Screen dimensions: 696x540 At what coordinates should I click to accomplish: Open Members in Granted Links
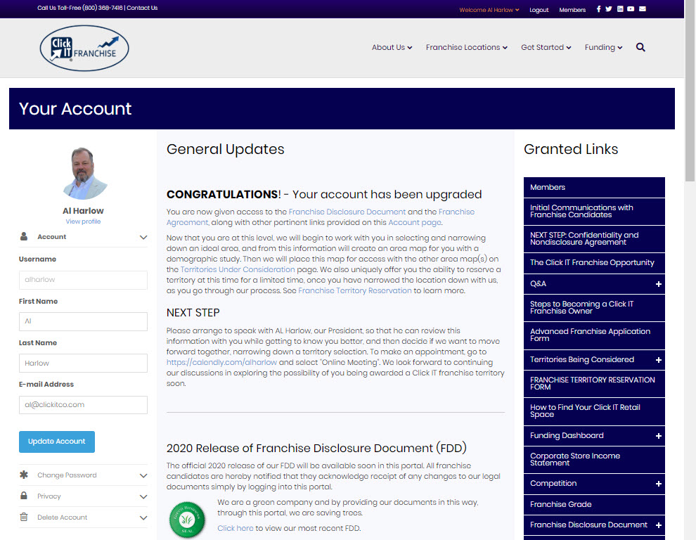tap(594, 188)
